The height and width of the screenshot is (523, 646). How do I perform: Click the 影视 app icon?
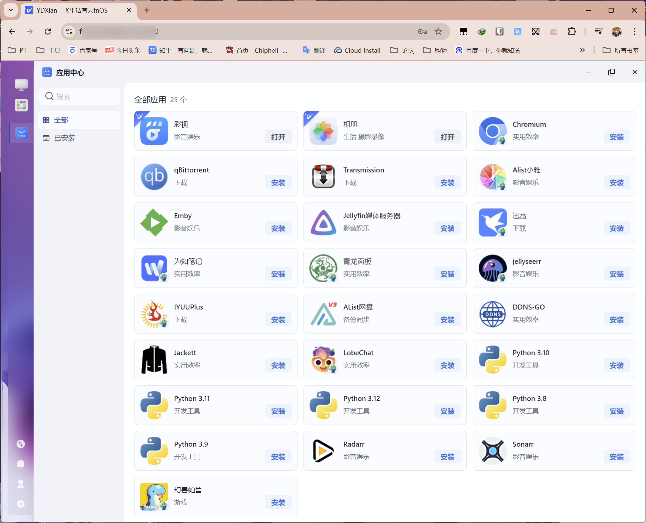pyautogui.click(x=154, y=131)
